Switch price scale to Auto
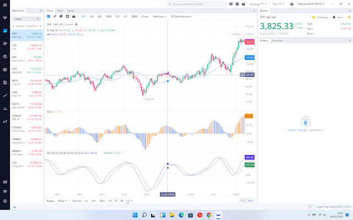The image size is (353, 220). click(250, 200)
